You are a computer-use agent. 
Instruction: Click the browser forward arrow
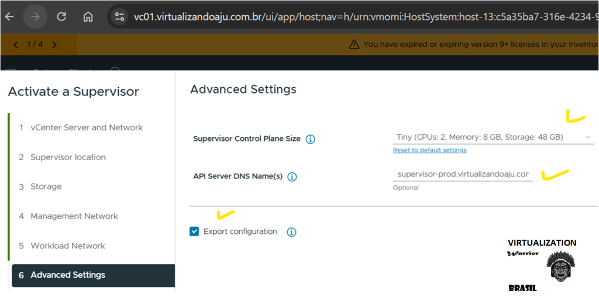[35, 16]
